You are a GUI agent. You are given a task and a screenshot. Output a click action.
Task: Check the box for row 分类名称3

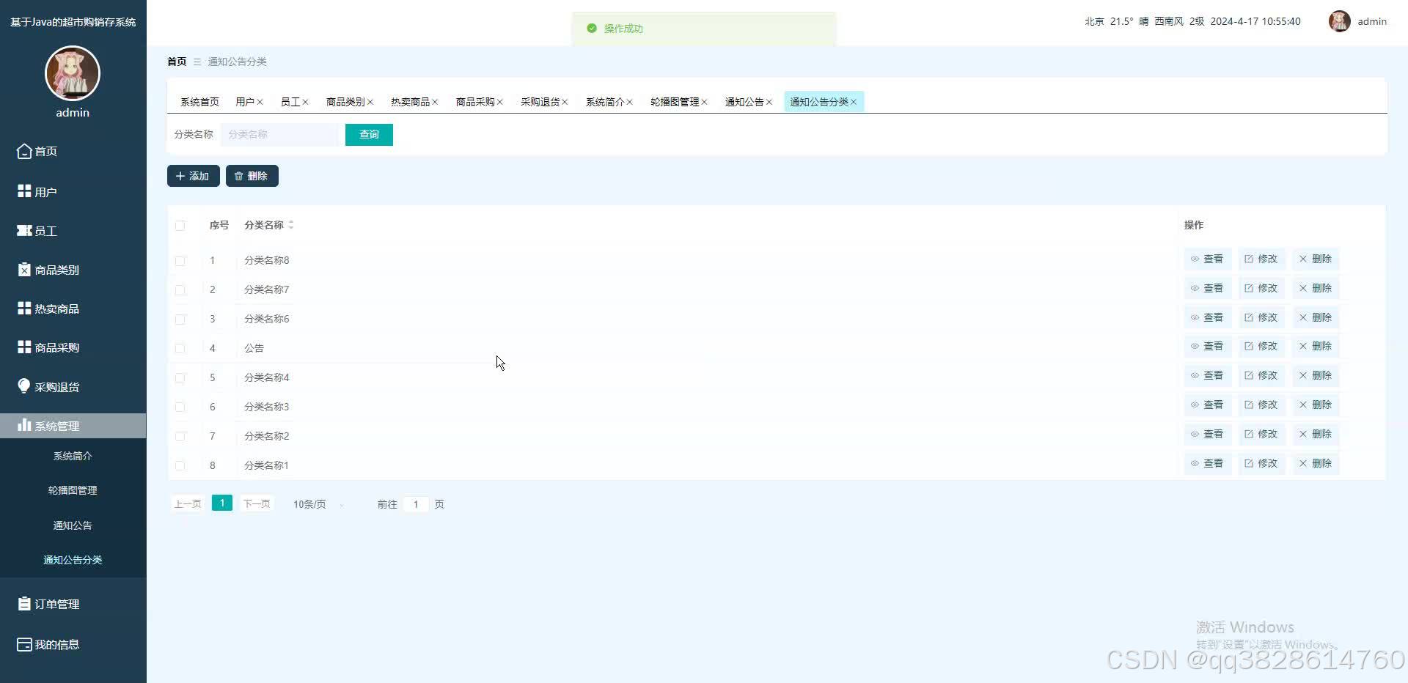(x=180, y=407)
